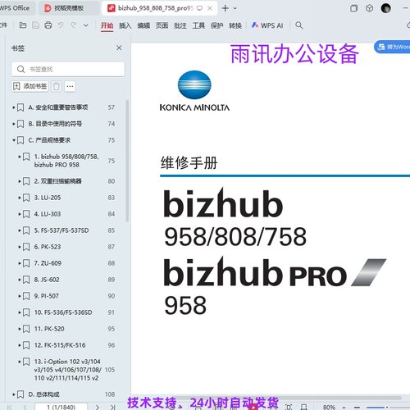410x410 pixels.
Task: Jump to bookmark 9. PI-507
Action: pyautogui.click(x=47, y=296)
